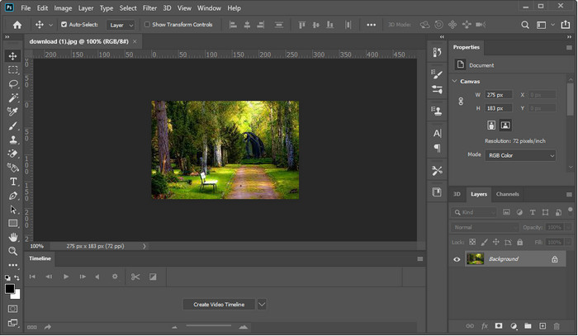Click the Share icon at top right

point(565,25)
